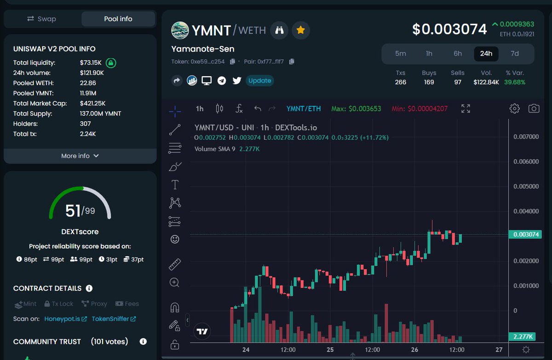
Task: Toggle YMNT favorite star
Action: [301, 30]
